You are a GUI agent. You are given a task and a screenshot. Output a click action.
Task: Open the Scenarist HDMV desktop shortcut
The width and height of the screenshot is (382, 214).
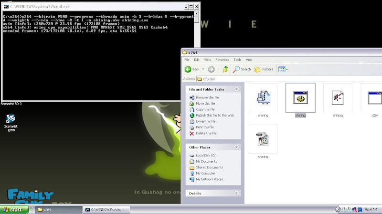(11, 123)
